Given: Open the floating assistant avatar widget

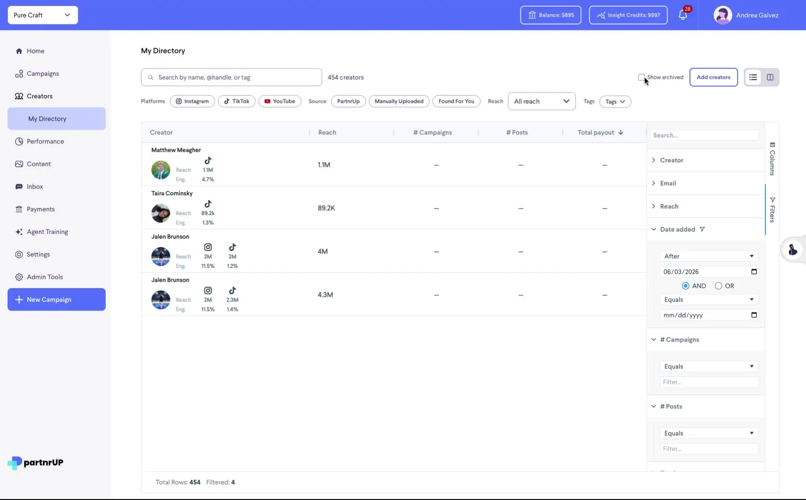Looking at the screenshot, I should (x=792, y=249).
